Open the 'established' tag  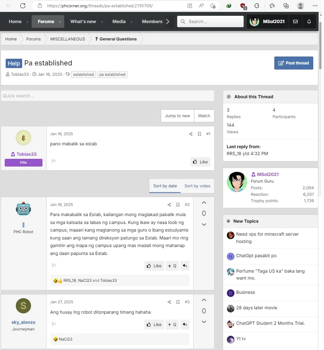(84, 75)
